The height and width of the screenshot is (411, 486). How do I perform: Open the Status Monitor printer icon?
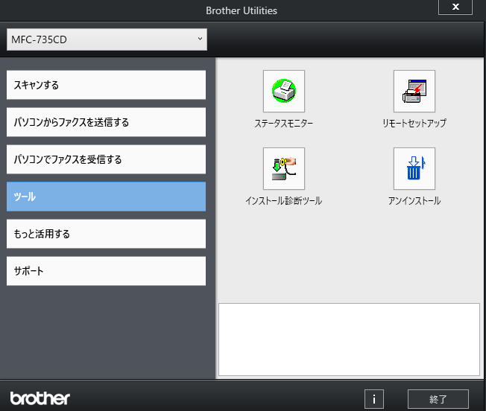click(x=283, y=91)
